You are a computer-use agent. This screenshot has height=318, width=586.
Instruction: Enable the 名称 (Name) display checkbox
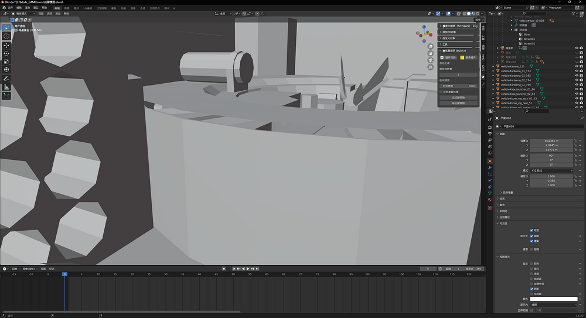click(x=532, y=263)
